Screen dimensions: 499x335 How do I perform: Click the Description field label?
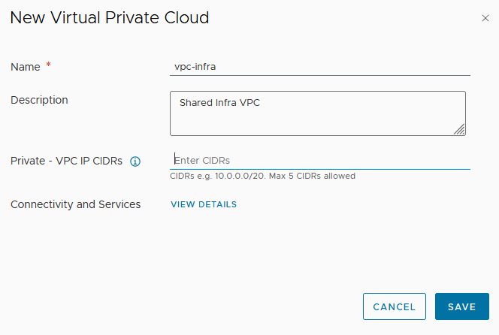coord(39,100)
